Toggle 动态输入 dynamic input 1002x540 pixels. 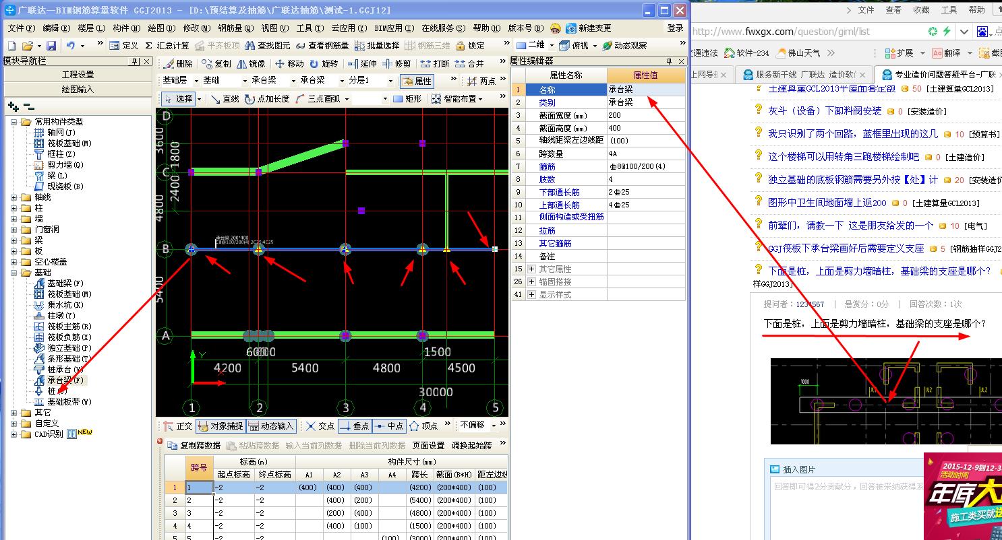[271, 426]
